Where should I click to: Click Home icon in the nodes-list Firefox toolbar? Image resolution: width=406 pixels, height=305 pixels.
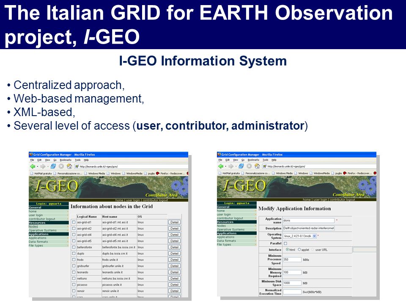coord(69,166)
